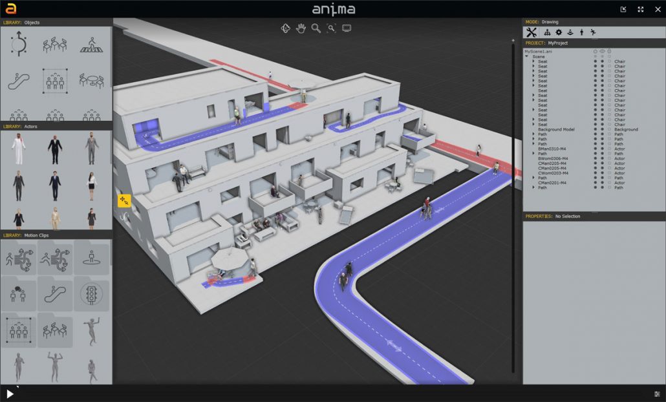Toggle visibility of Background Model

click(602, 129)
